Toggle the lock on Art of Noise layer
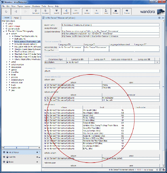This screenshot has width=167, height=173. coord(7,152)
